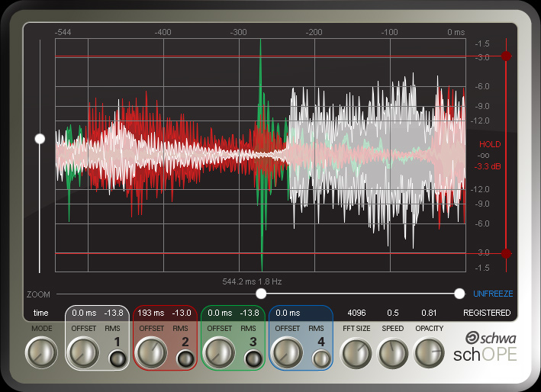
Task: Click the upper red threshold marker
Action: point(506,56)
